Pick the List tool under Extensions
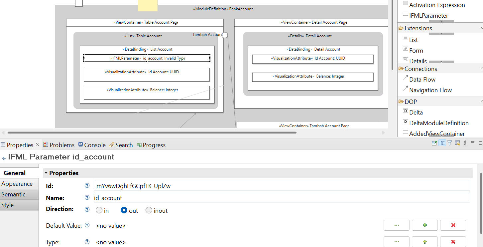This screenshot has width=483, height=247. [410, 40]
